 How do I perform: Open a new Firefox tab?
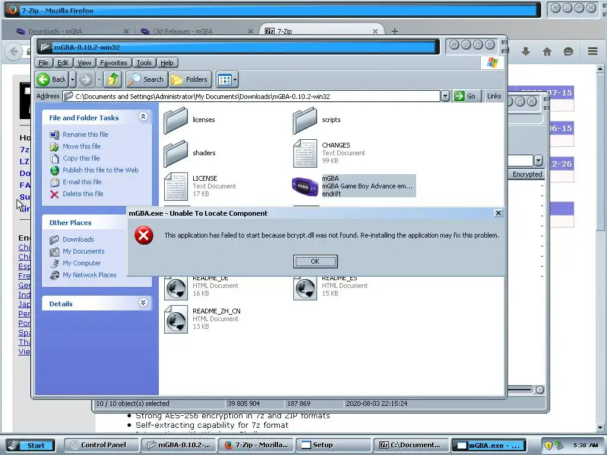pos(394,31)
